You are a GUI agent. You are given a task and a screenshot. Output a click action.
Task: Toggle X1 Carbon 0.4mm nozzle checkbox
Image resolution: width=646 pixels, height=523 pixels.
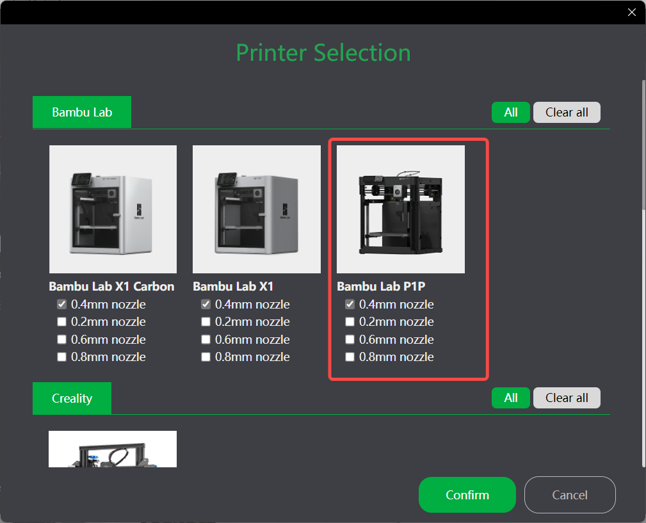click(x=62, y=304)
